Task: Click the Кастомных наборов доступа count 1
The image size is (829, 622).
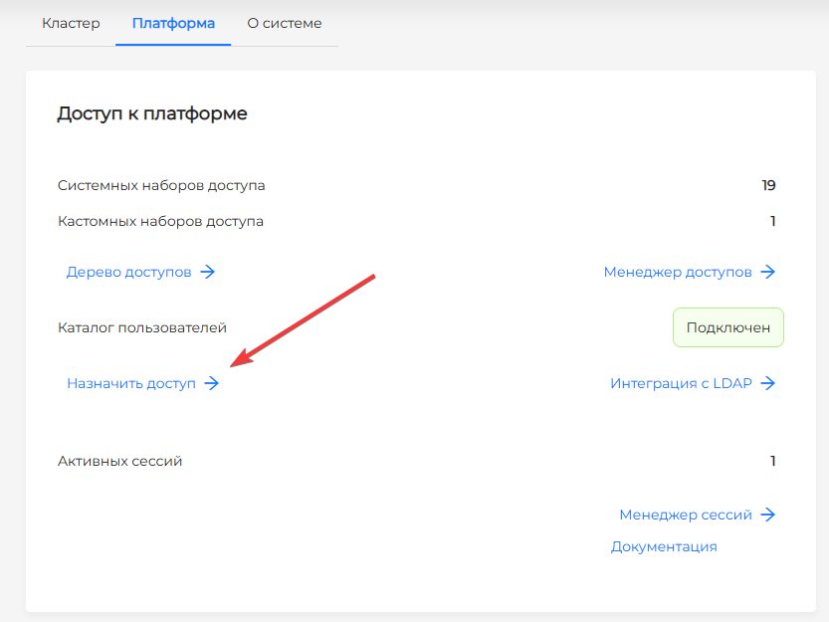Action: click(773, 221)
